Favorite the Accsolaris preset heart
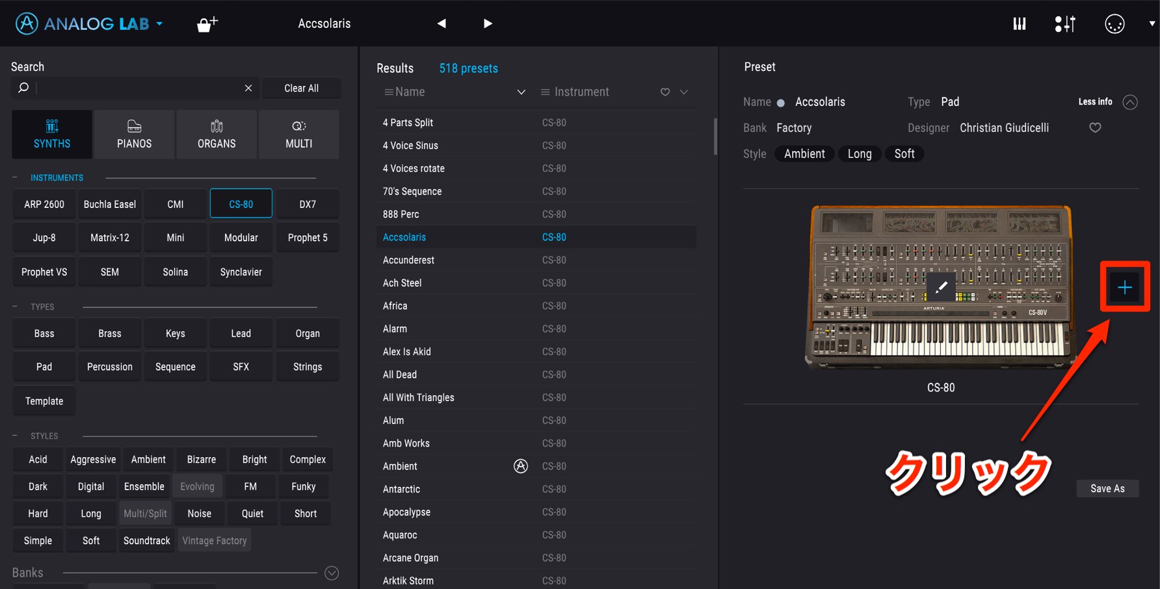The height and width of the screenshot is (589, 1160). point(1095,127)
